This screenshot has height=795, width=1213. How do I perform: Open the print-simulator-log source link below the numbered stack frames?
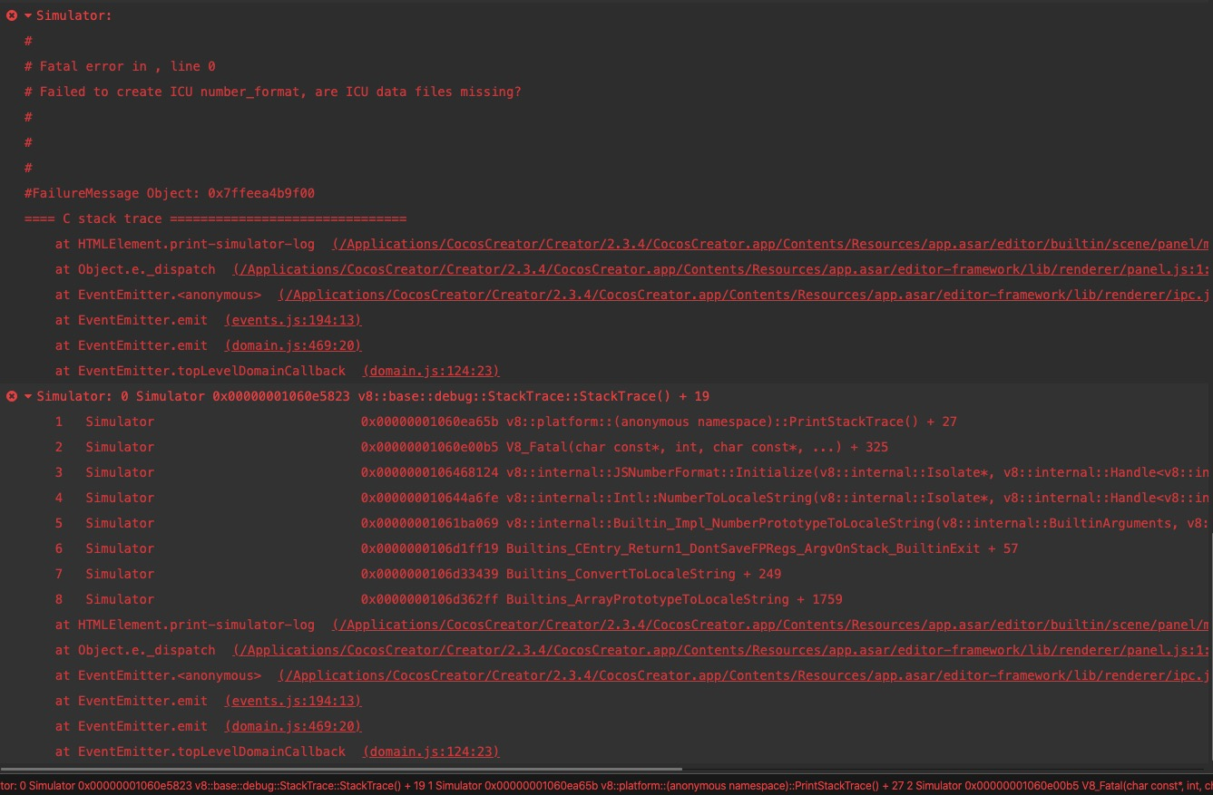coord(772,625)
